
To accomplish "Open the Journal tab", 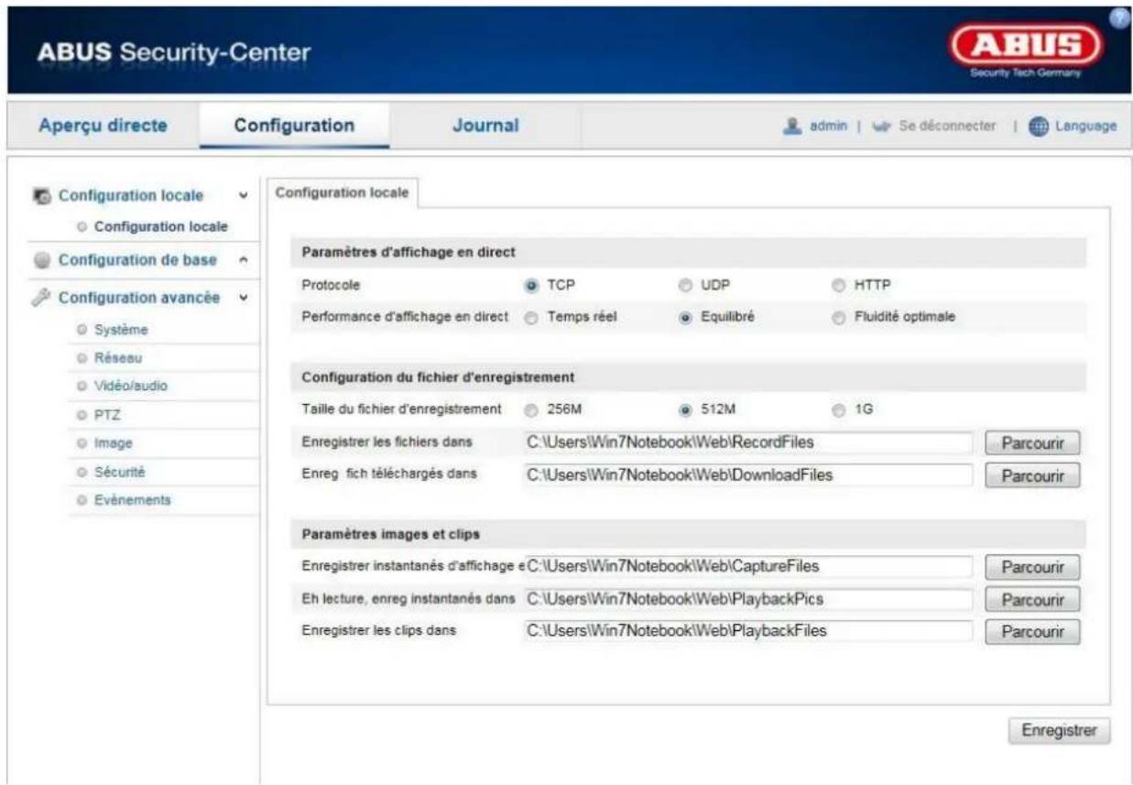I will 485,125.
